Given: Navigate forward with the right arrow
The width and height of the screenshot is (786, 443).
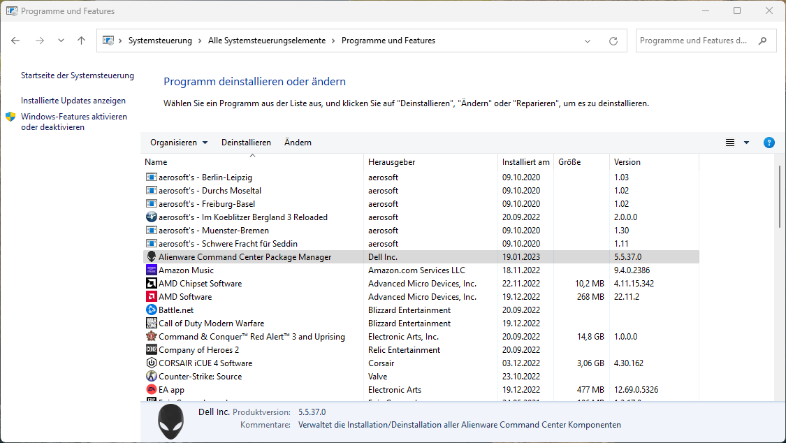Looking at the screenshot, I should (40, 41).
